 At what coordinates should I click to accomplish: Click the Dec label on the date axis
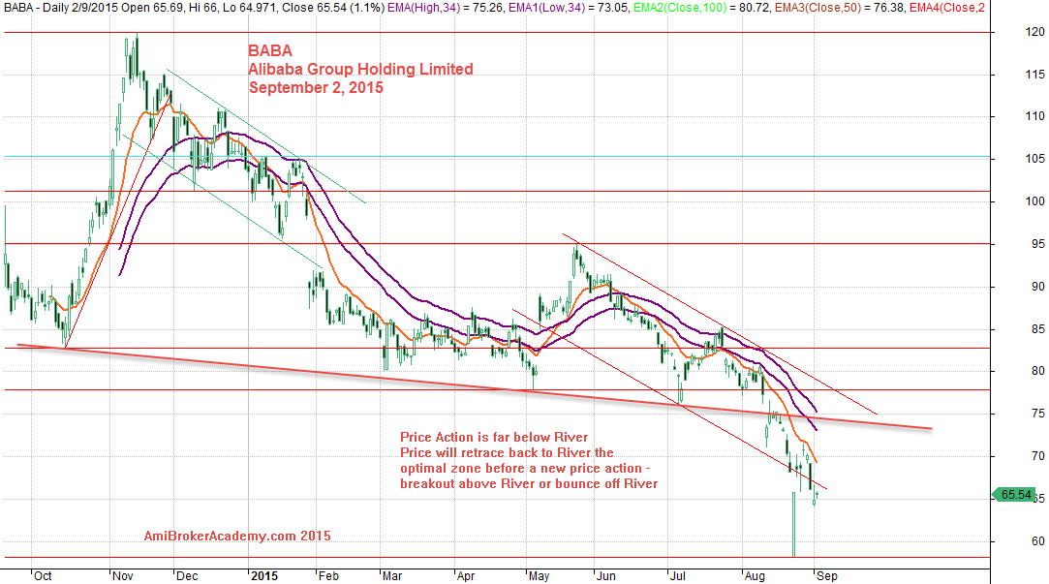(187, 576)
